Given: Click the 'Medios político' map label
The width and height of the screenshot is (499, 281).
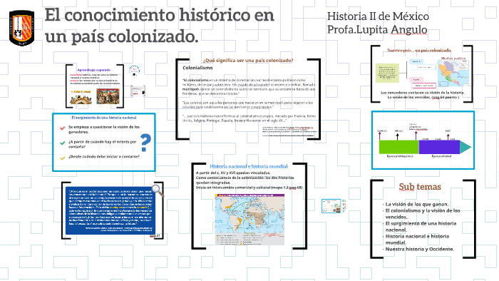Looking at the screenshot, I should (x=453, y=58).
